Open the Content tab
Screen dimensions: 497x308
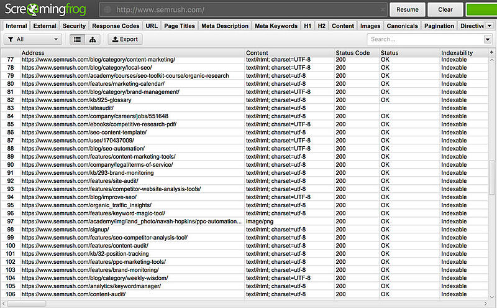(x=343, y=26)
